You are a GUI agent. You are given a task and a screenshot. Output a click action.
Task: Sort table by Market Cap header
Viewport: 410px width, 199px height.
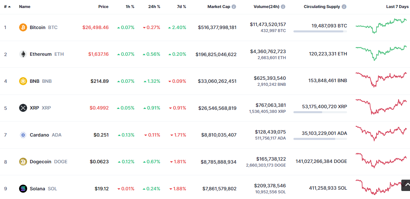coord(219,7)
